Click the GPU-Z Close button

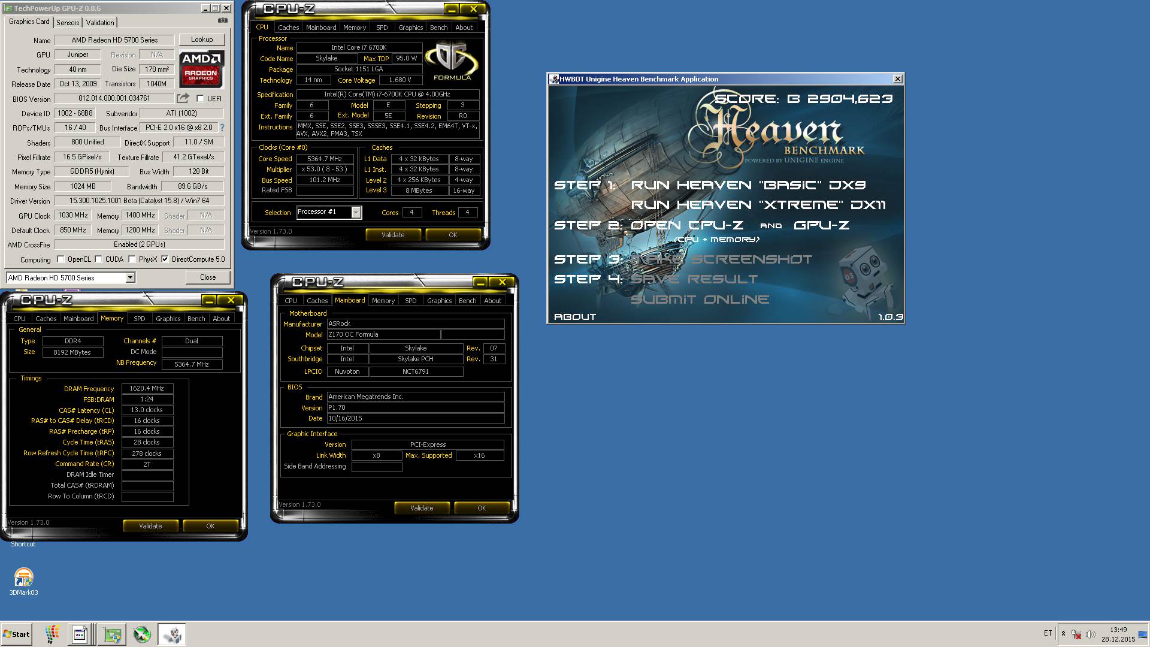[208, 277]
